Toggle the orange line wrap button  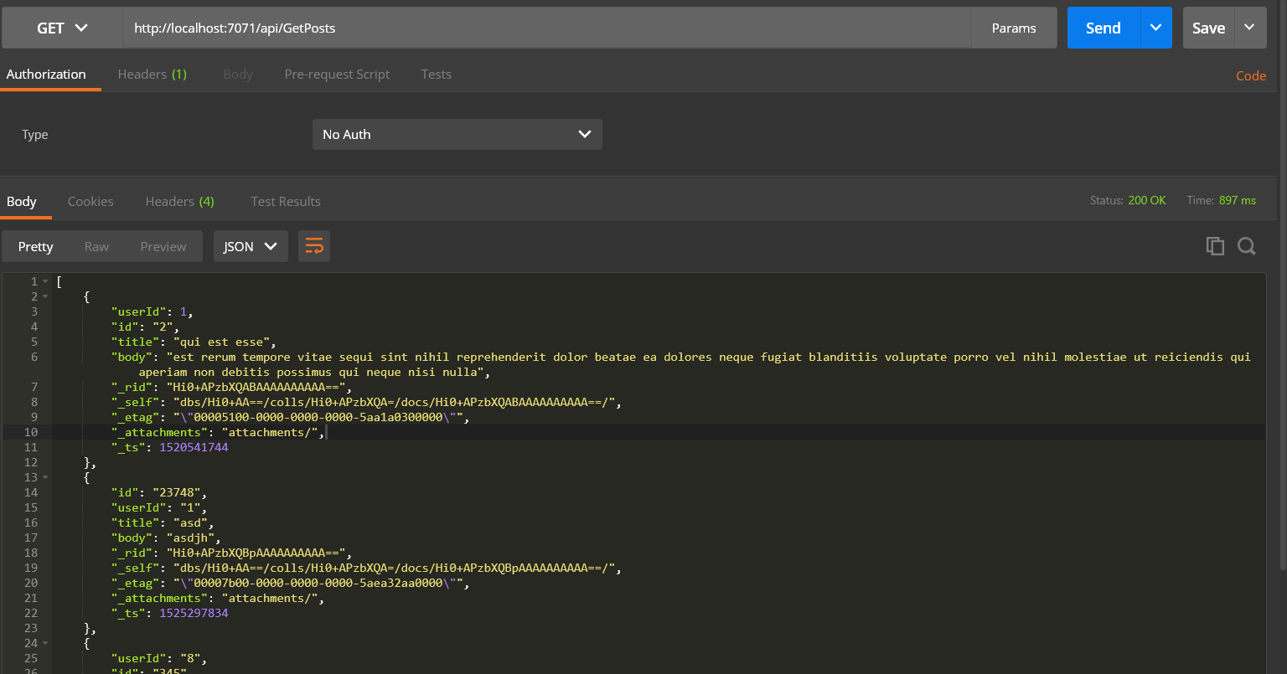click(x=314, y=246)
